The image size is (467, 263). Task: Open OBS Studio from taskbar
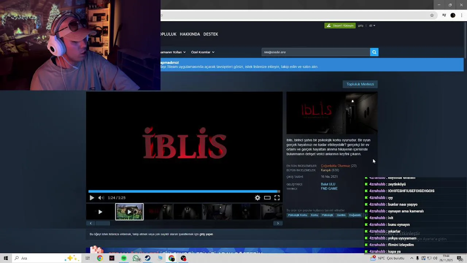pyautogui.click(x=184, y=258)
